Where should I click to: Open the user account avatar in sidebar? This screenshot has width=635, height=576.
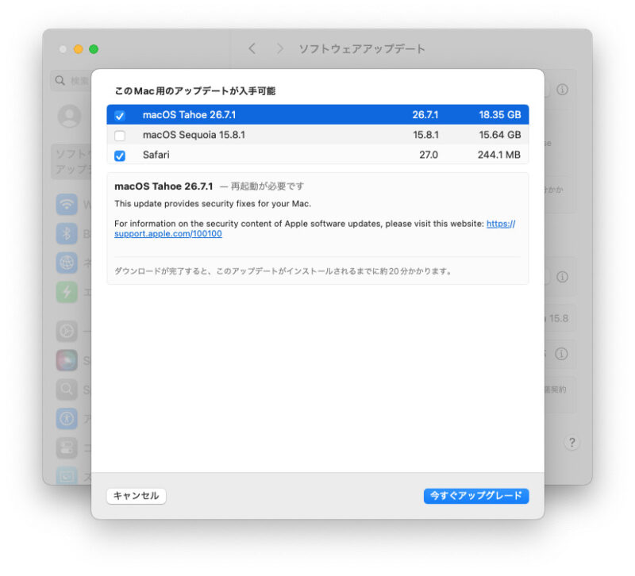click(69, 116)
